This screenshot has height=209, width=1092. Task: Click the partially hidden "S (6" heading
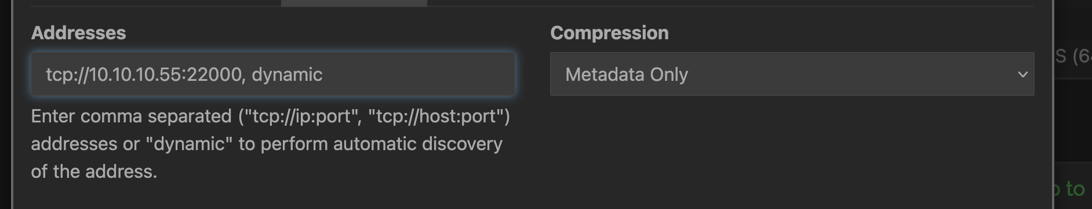1072,56
